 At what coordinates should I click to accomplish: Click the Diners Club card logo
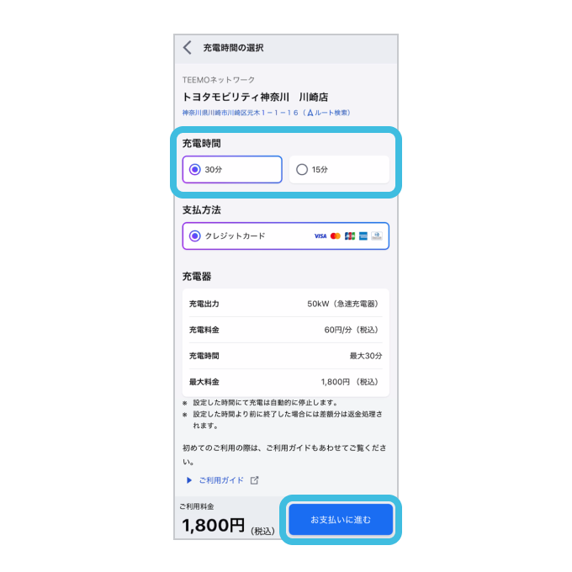point(377,236)
